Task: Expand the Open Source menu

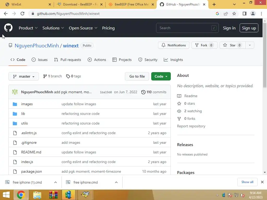Action: [83, 28]
